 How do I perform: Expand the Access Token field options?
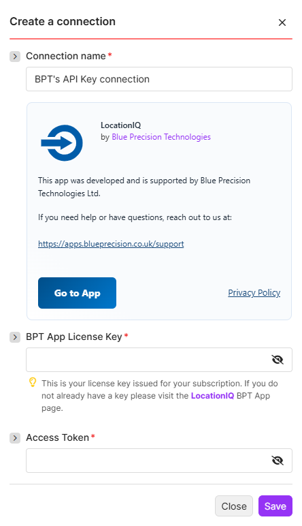[15, 438]
